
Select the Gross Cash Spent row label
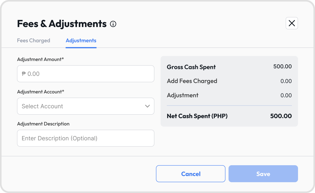coord(191,67)
